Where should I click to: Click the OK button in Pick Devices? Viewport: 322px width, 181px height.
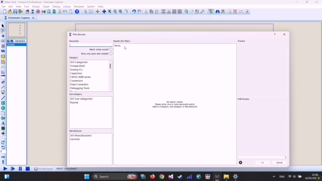point(262,163)
